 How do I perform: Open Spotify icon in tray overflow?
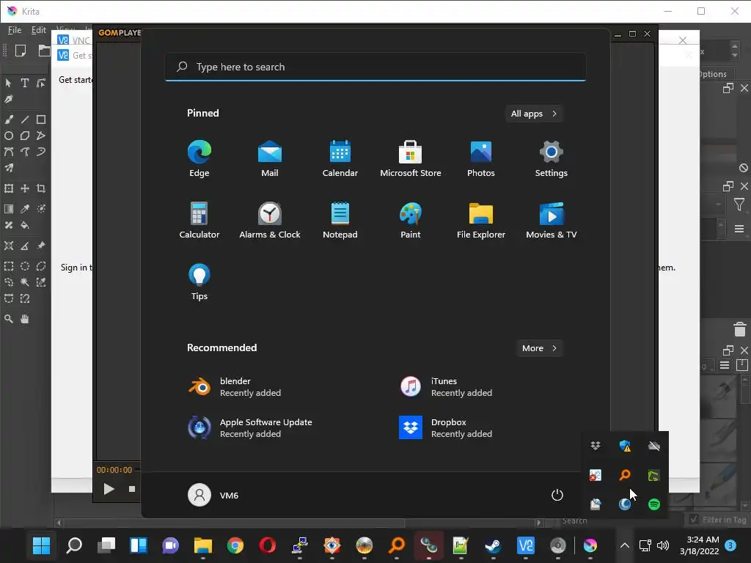pos(653,504)
